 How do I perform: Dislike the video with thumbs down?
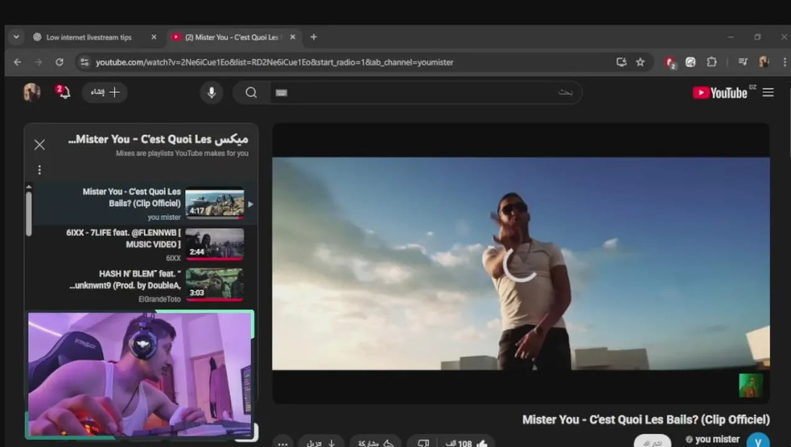pyautogui.click(x=423, y=443)
